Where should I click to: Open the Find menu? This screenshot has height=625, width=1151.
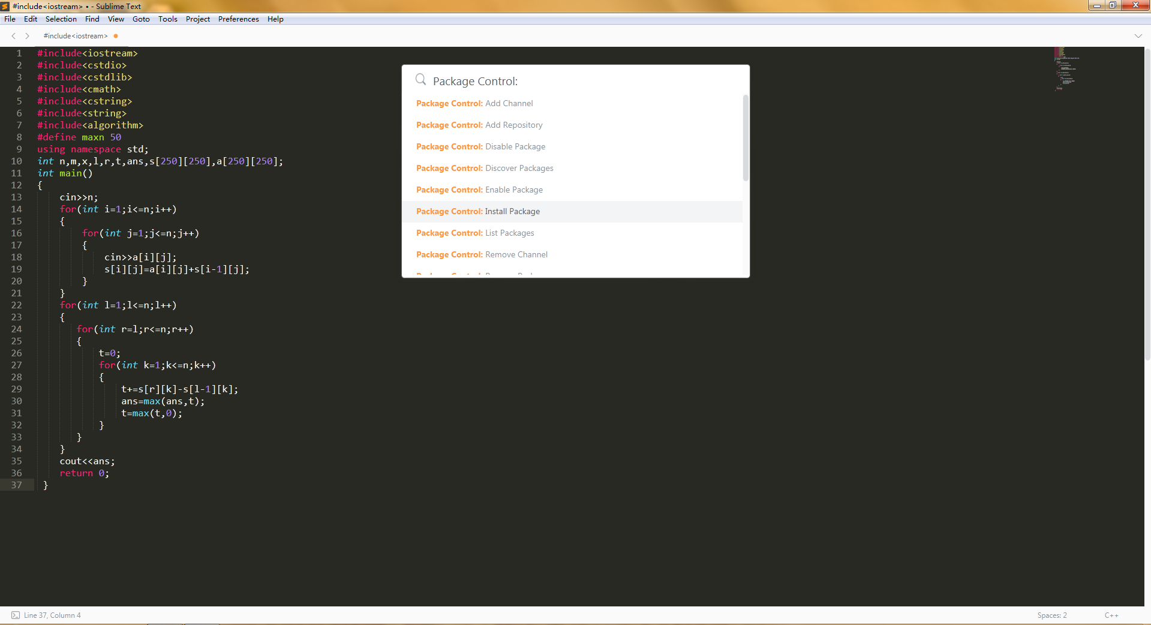92,19
